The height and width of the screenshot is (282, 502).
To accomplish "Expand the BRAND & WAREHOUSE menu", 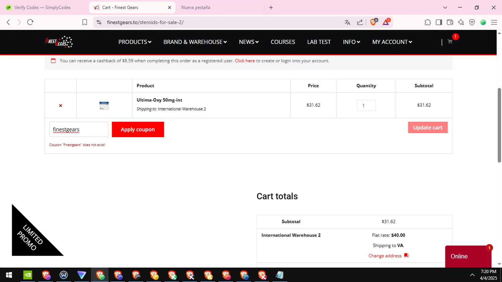I will click(x=195, y=42).
